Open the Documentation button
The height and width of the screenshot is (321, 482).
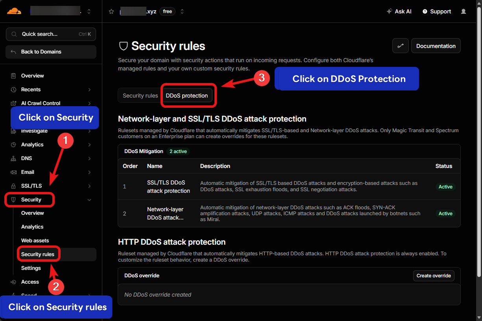(x=436, y=46)
